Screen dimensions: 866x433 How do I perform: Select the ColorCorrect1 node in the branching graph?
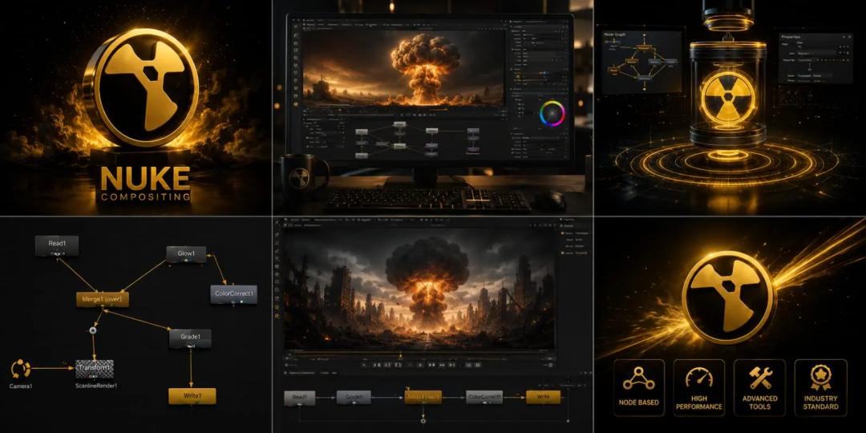pyautogui.click(x=233, y=293)
